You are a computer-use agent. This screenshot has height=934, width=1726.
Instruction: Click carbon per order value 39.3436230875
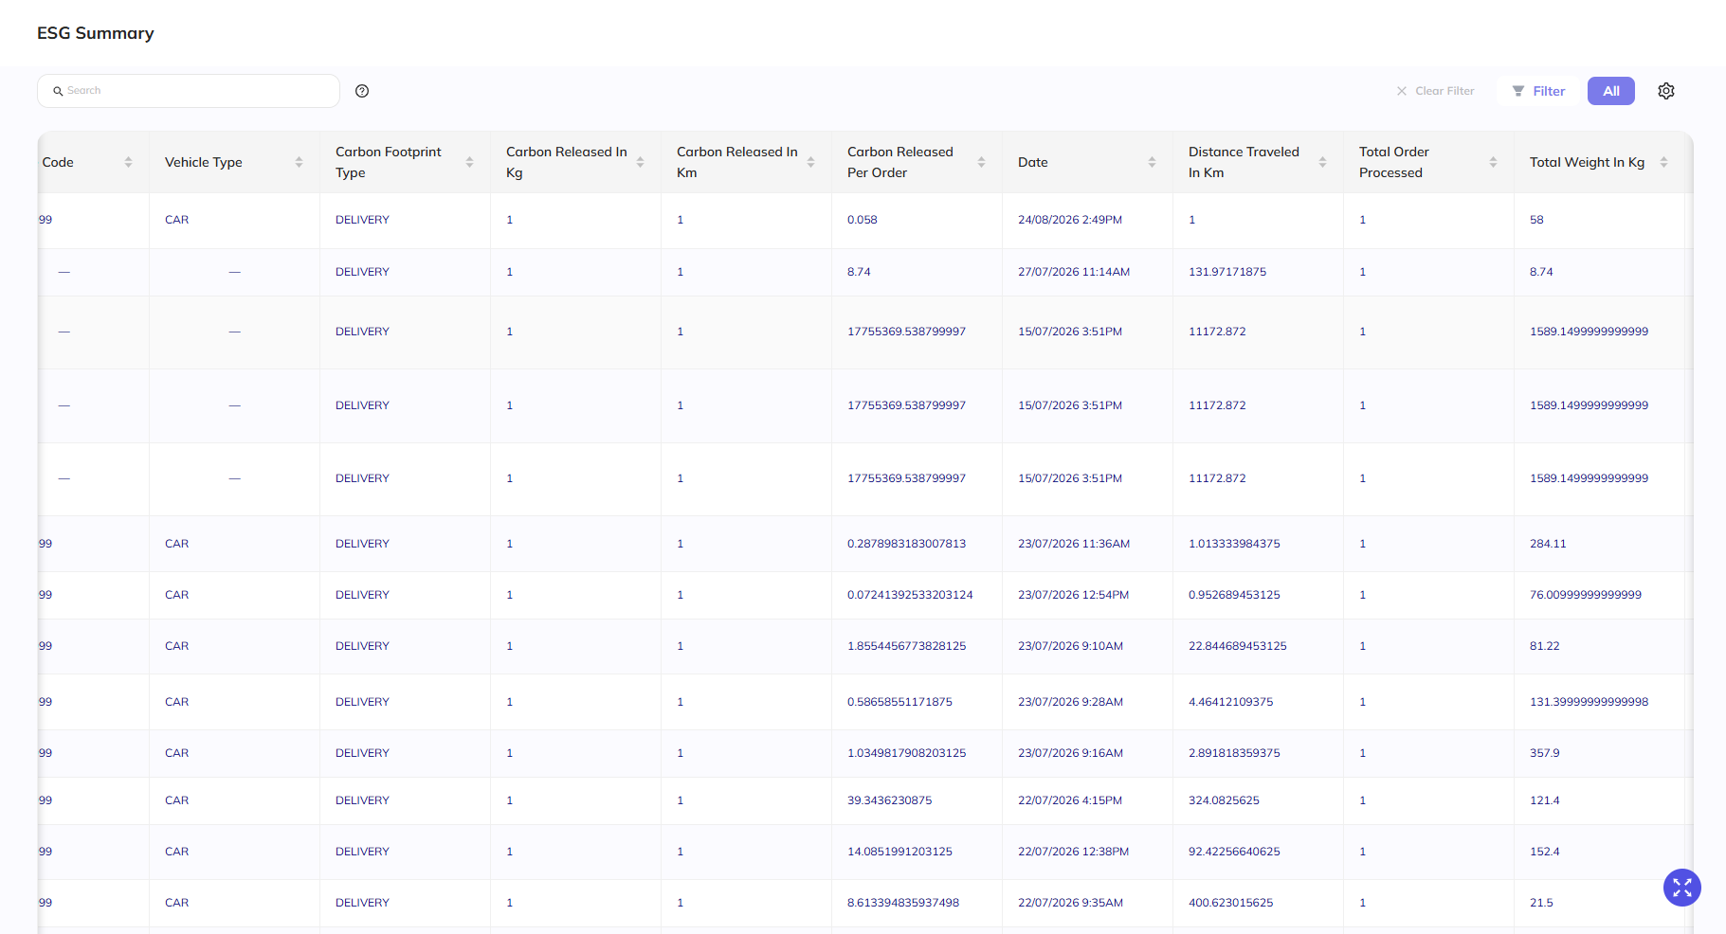click(x=890, y=800)
